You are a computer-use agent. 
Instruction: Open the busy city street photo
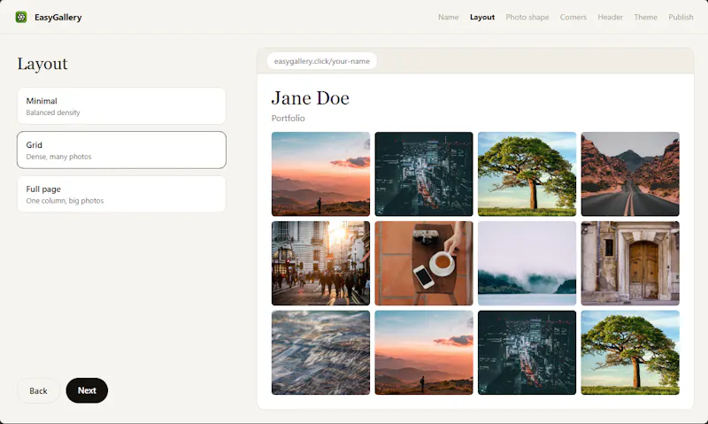(x=320, y=263)
